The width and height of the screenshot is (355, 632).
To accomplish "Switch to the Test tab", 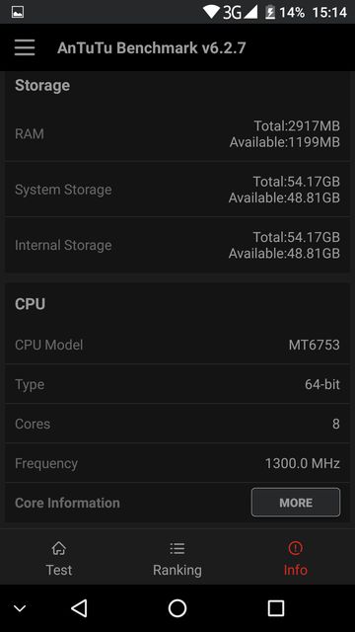I will pos(59,557).
